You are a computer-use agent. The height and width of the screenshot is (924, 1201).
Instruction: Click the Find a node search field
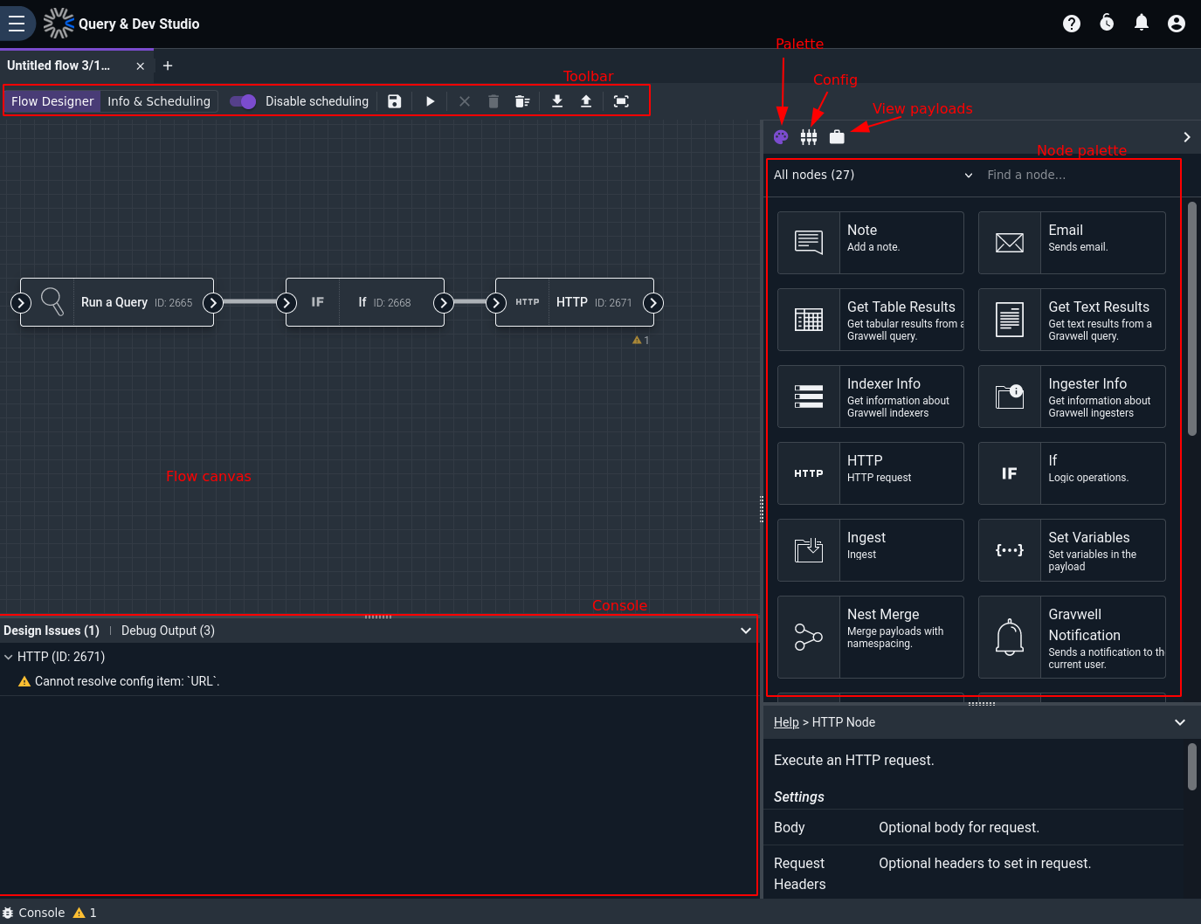click(1080, 175)
